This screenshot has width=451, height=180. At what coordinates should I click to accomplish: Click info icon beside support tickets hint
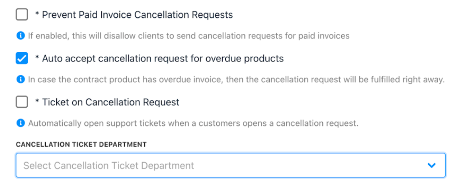pos(20,123)
